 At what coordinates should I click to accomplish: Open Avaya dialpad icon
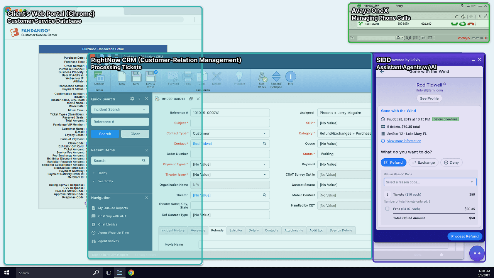(x=415, y=38)
